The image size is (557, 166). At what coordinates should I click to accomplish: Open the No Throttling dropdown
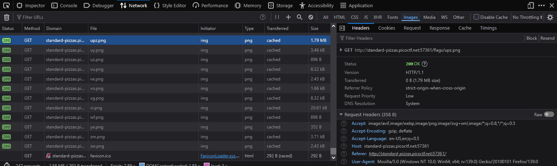coord(528,17)
